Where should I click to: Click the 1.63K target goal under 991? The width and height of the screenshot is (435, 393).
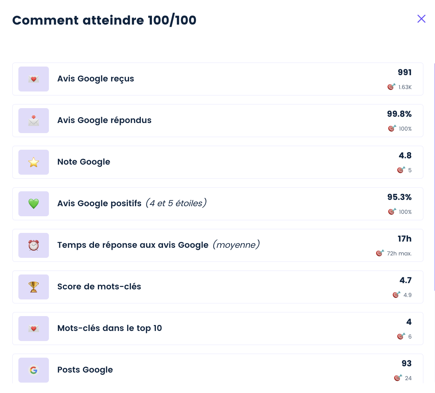400,87
